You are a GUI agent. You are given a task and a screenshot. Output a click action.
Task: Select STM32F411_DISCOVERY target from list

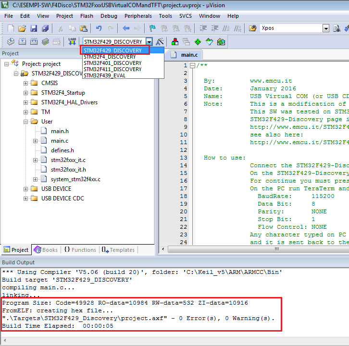point(124,69)
